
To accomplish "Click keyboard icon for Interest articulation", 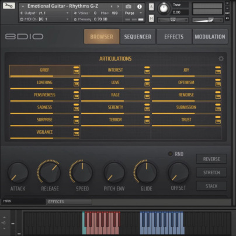I will (147, 72).
